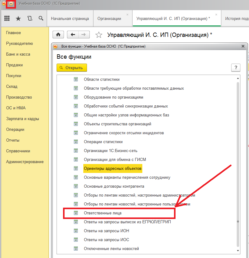The image size is (249, 258).
Task: Open Администрирование section
Action: tap(25, 162)
